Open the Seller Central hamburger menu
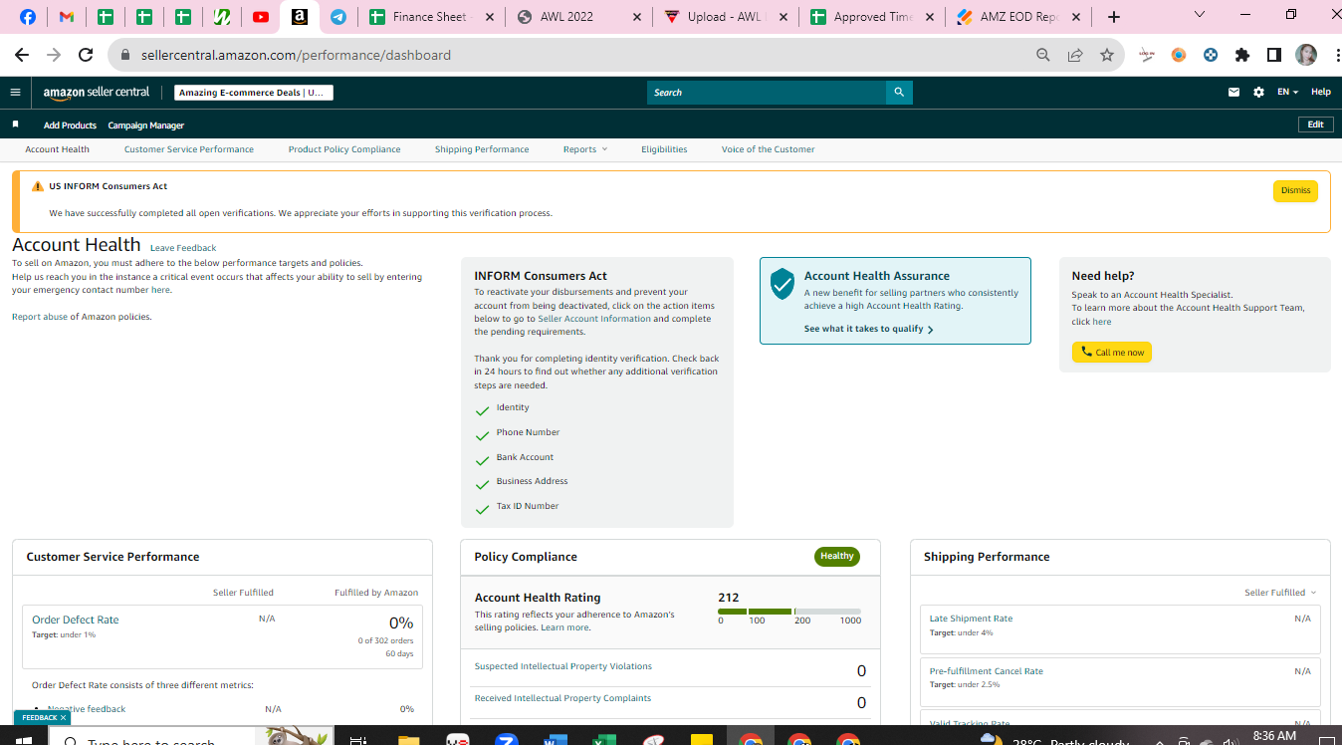This screenshot has width=1342, height=745. pos(15,93)
